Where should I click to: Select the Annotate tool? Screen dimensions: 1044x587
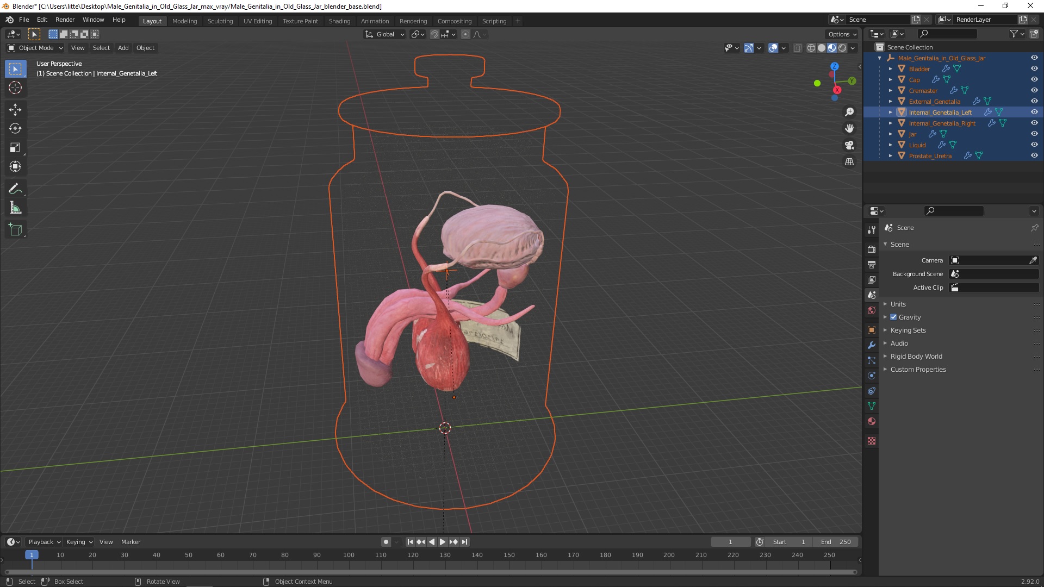click(15, 189)
